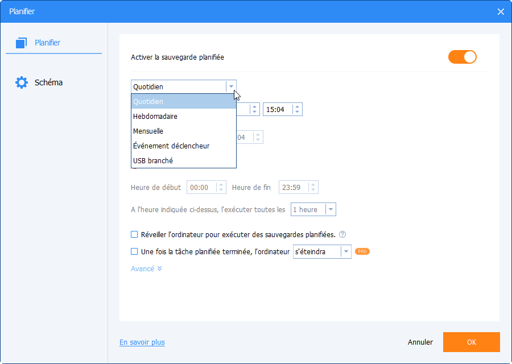
Task: Select USB branché option
Action: tap(184, 160)
